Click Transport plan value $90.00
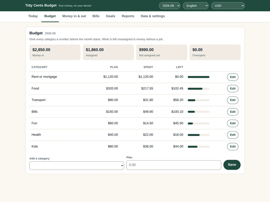Screen dimensions: 270x202 113,100
